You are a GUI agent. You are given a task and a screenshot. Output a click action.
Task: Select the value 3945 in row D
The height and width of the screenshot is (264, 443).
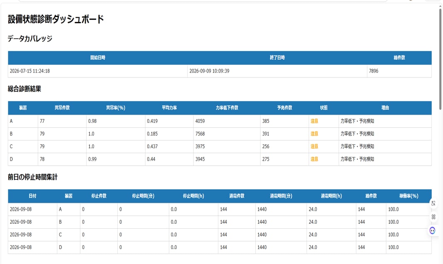pos(200,159)
